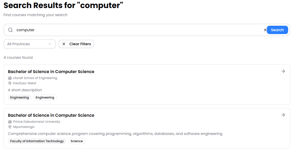Viewport: 292px width, 150px height.
Task: Open the Ulundi Computer Science course title
Action: pyautogui.click(x=51, y=71)
